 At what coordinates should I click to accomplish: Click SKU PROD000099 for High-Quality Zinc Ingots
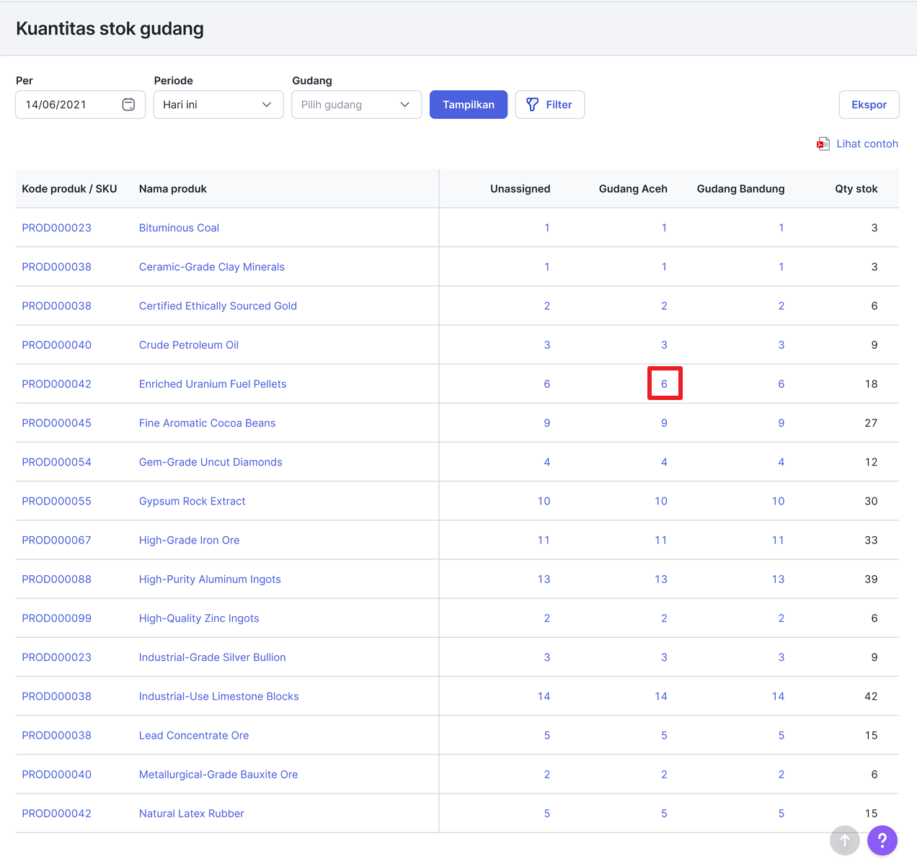coord(57,618)
